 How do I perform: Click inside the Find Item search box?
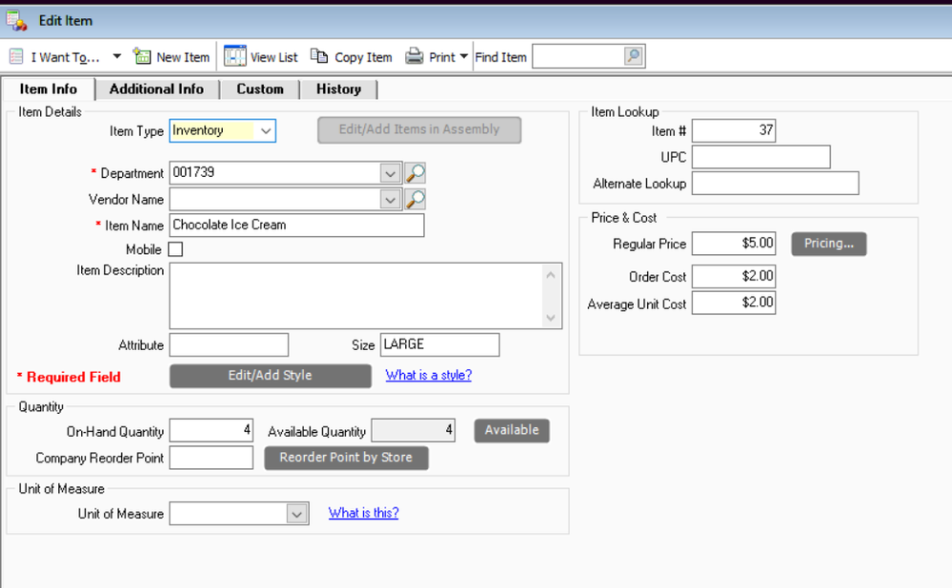pyautogui.click(x=578, y=56)
